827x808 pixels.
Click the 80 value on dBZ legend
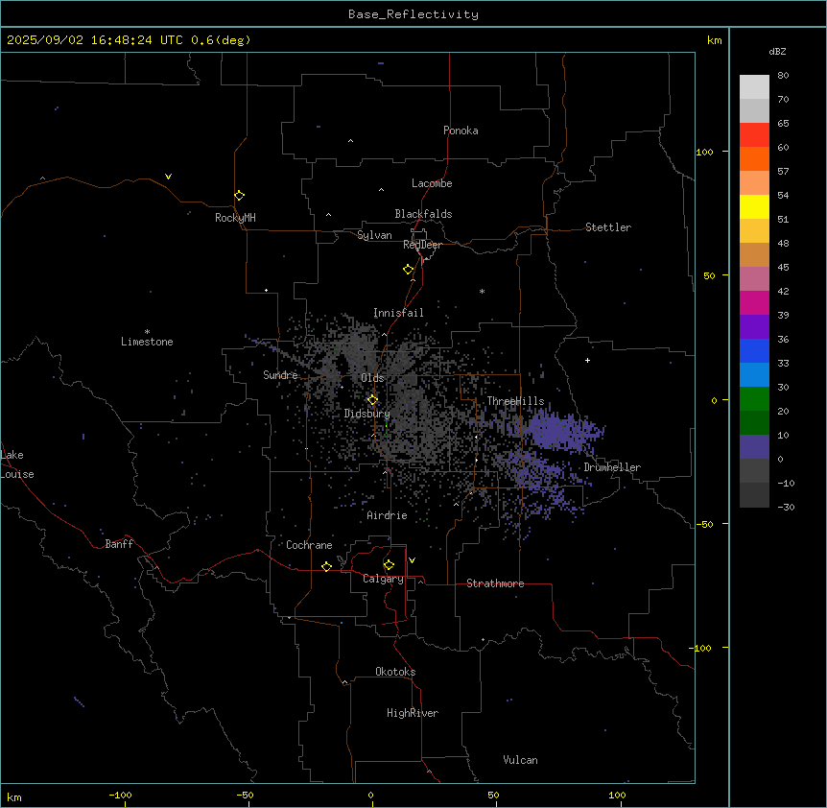coord(783,76)
